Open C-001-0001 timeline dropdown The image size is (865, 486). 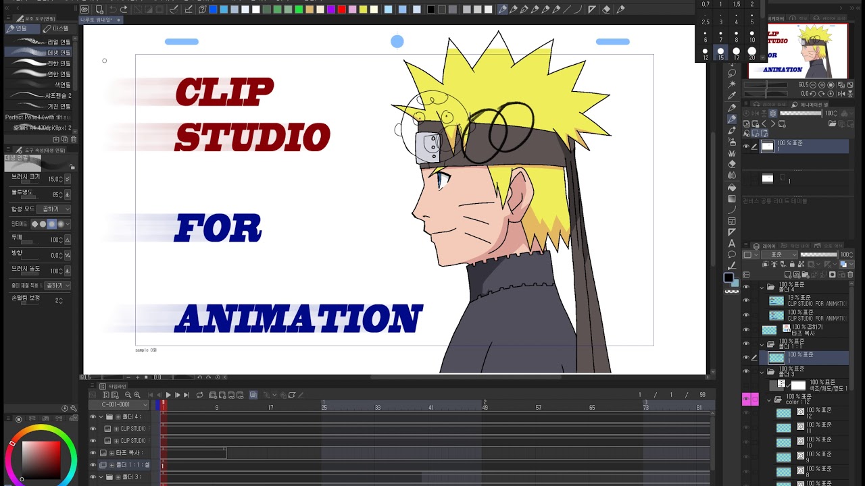(119, 404)
